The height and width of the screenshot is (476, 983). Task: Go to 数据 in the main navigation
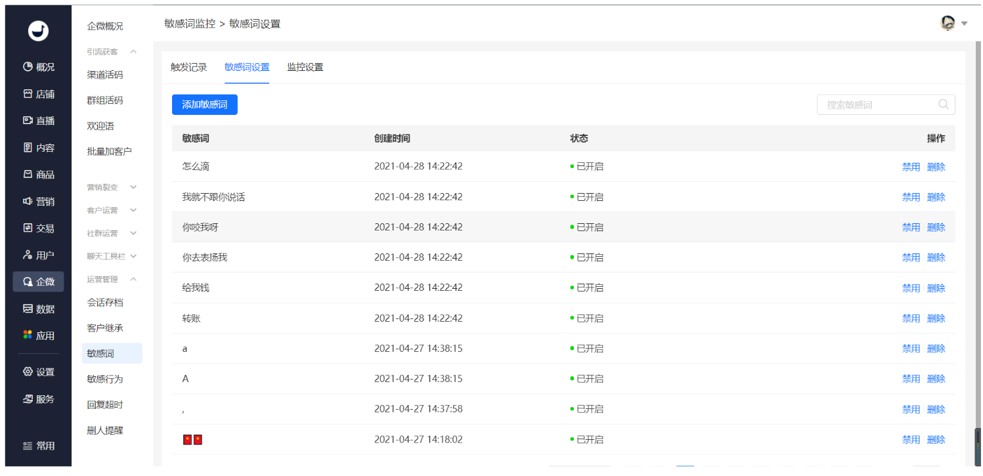[x=38, y=309]
